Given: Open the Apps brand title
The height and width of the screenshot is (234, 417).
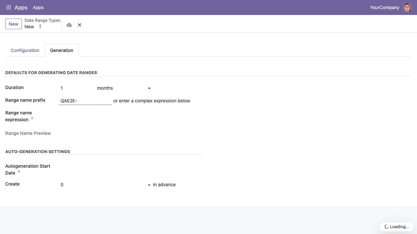Looking at the screenshot, I should coord(21,7).
